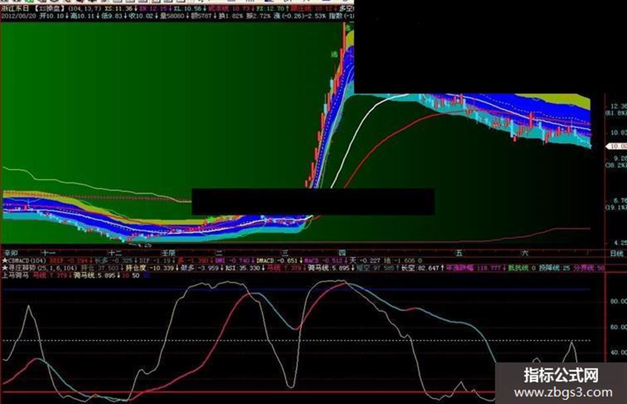This screenshot has width=627, height=404.
Task: Click the stock name 浙江东日
Action: point(15,8)
